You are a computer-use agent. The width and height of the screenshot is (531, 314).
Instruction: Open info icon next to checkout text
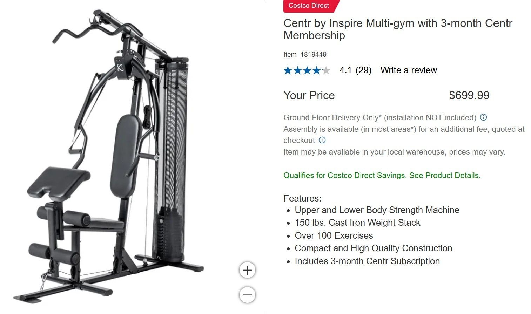click(x=322, y=140)
